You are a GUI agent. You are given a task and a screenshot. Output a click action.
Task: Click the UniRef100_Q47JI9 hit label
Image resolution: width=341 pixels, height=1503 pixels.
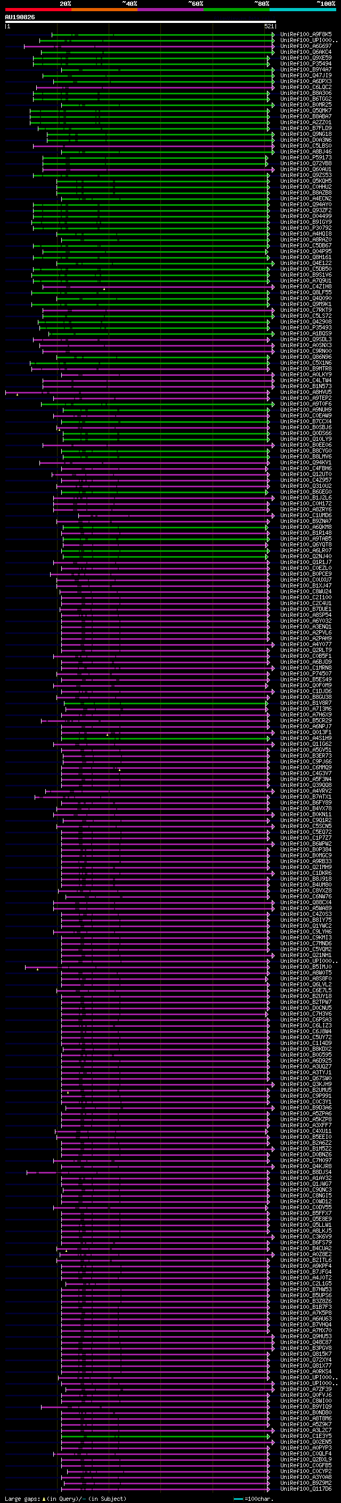(305, 75)
